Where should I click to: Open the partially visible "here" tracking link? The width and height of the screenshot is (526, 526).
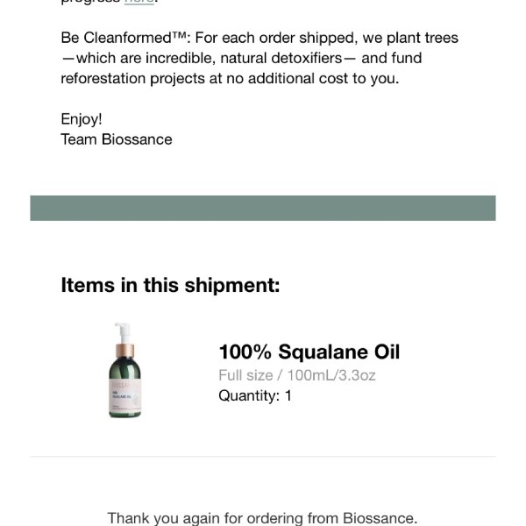(139, 2)
